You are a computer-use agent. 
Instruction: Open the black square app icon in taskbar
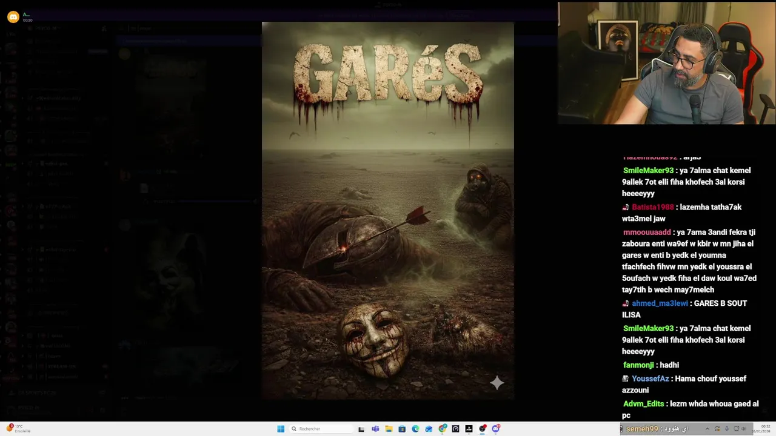click(x=469, y=429)
